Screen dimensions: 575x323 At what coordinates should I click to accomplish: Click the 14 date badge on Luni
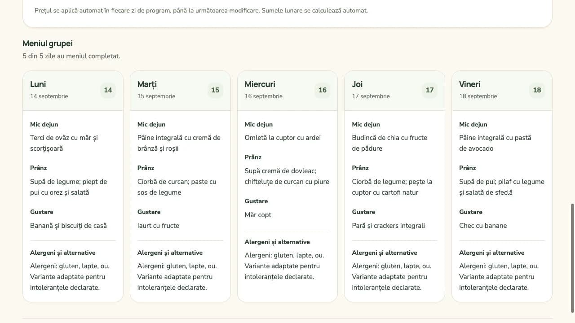pos(108,90)
